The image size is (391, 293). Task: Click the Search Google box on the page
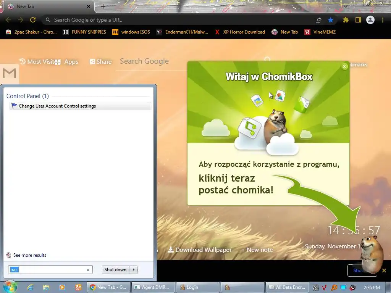click(x=151, y=61)
